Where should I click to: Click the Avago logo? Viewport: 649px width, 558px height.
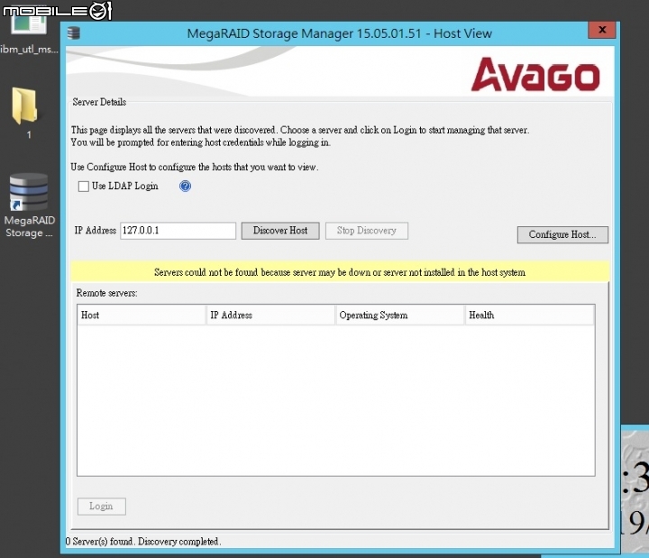535,75
